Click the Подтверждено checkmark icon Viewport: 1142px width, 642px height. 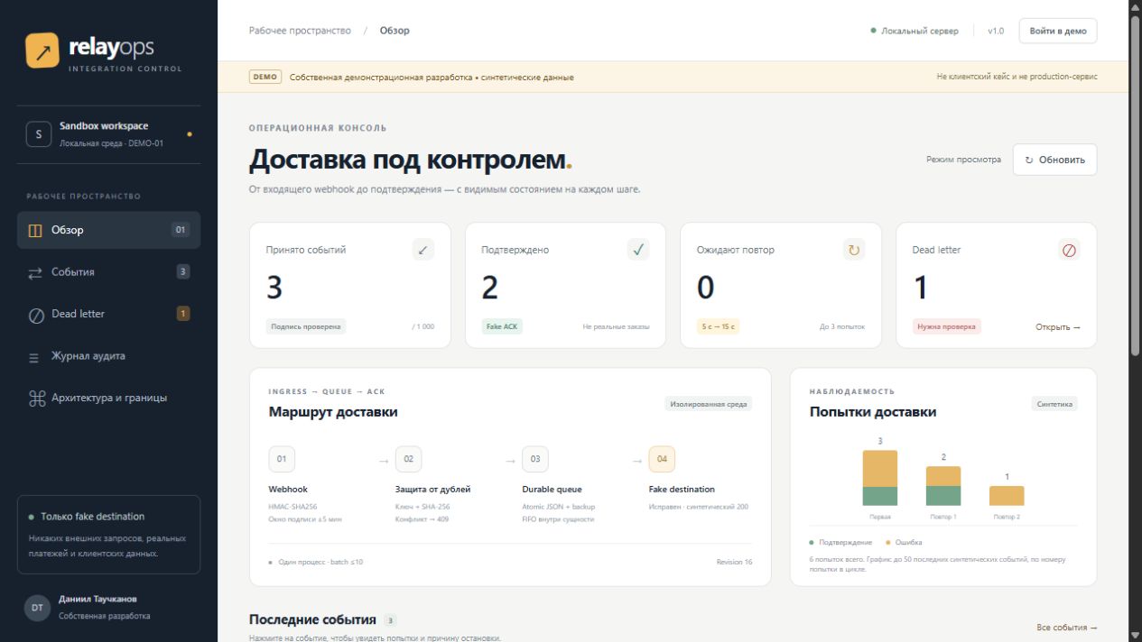[x=638, y=250]
